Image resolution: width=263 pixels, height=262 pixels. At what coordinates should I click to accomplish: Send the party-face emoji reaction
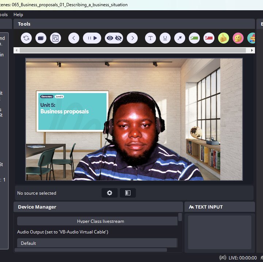tap(251, 38)
